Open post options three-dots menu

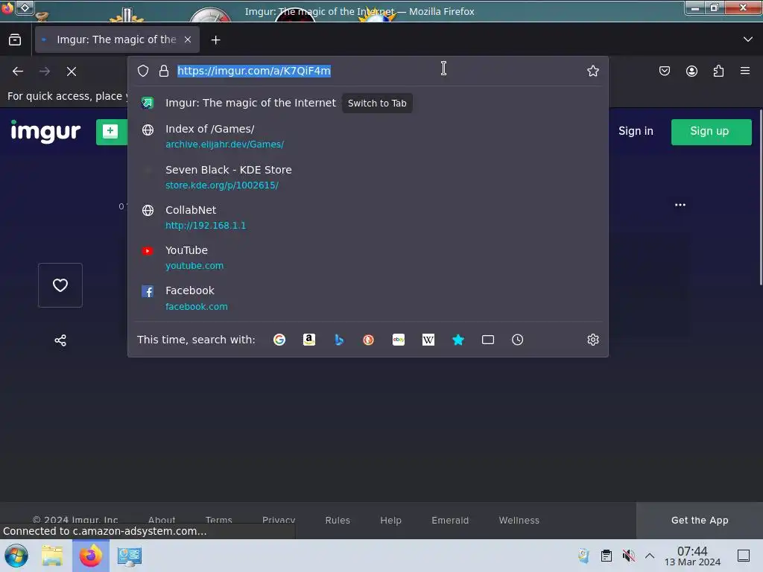point(680,205)
